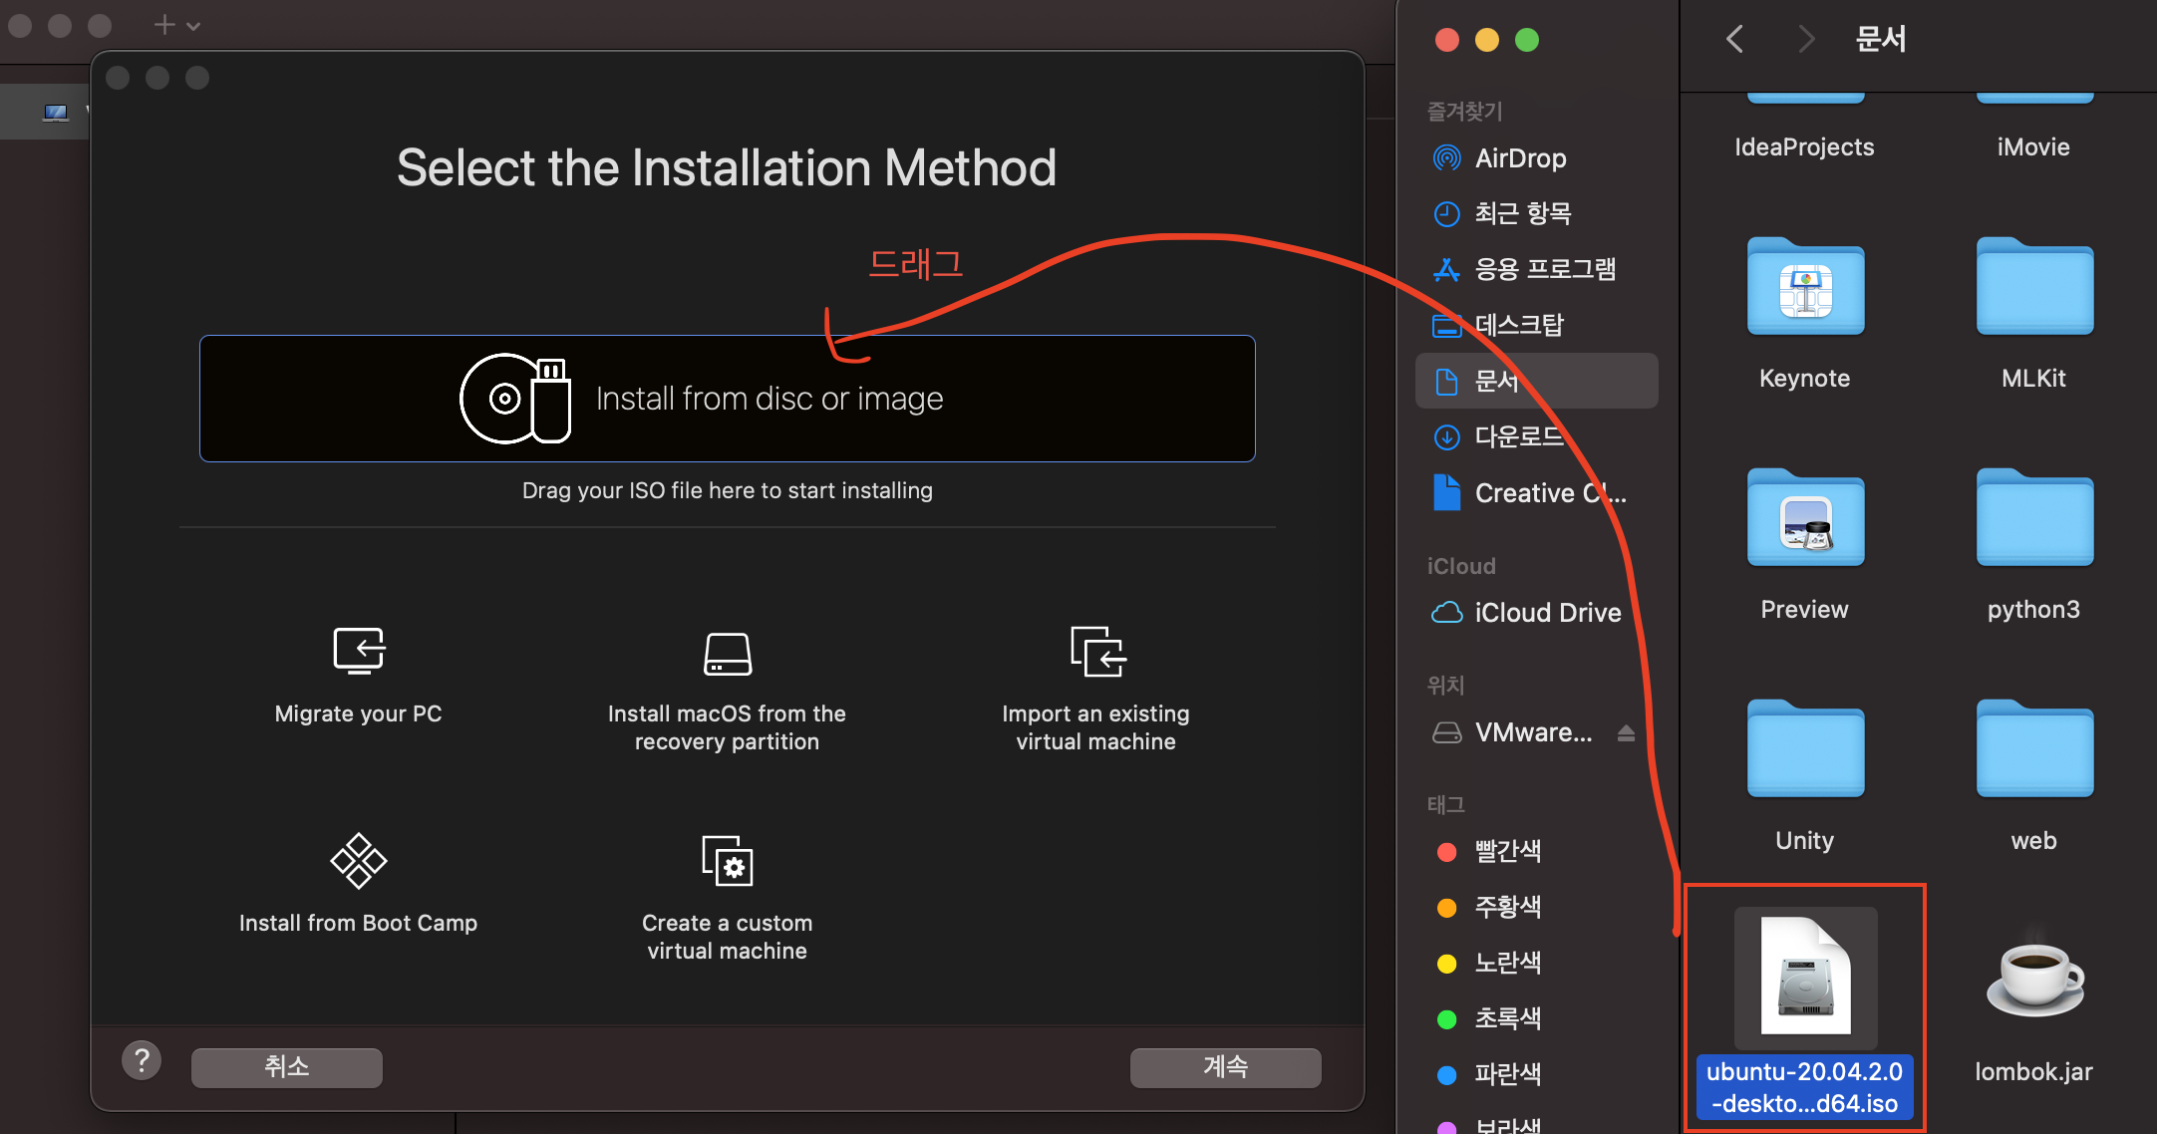This screenshot has width=2157, height=1134.
Task: Click the Finder forward chevron
Action: [1805, 40]
